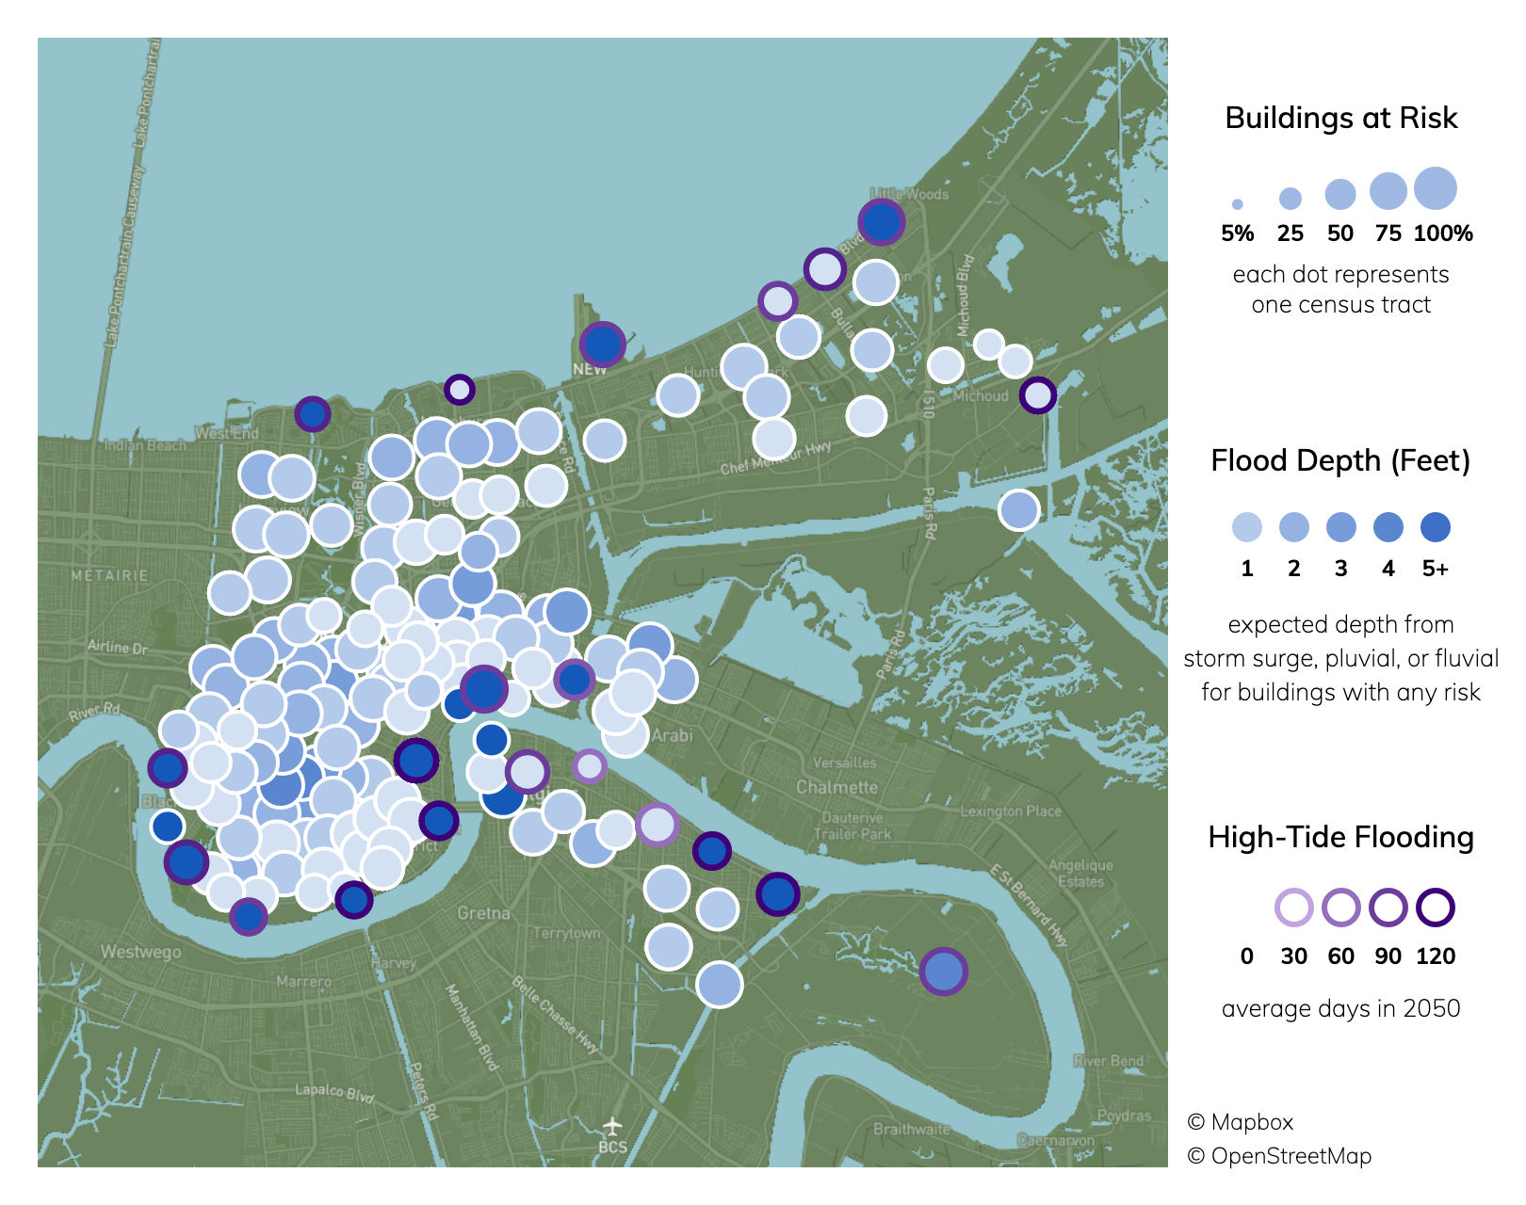Viewport: 1526px width, 1205px height.
Task: Click the dark blue dot above NEW label
Action: click(603, 344)
